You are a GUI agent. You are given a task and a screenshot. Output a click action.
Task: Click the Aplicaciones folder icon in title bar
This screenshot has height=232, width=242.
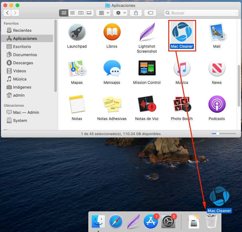(x=107, y=5)
